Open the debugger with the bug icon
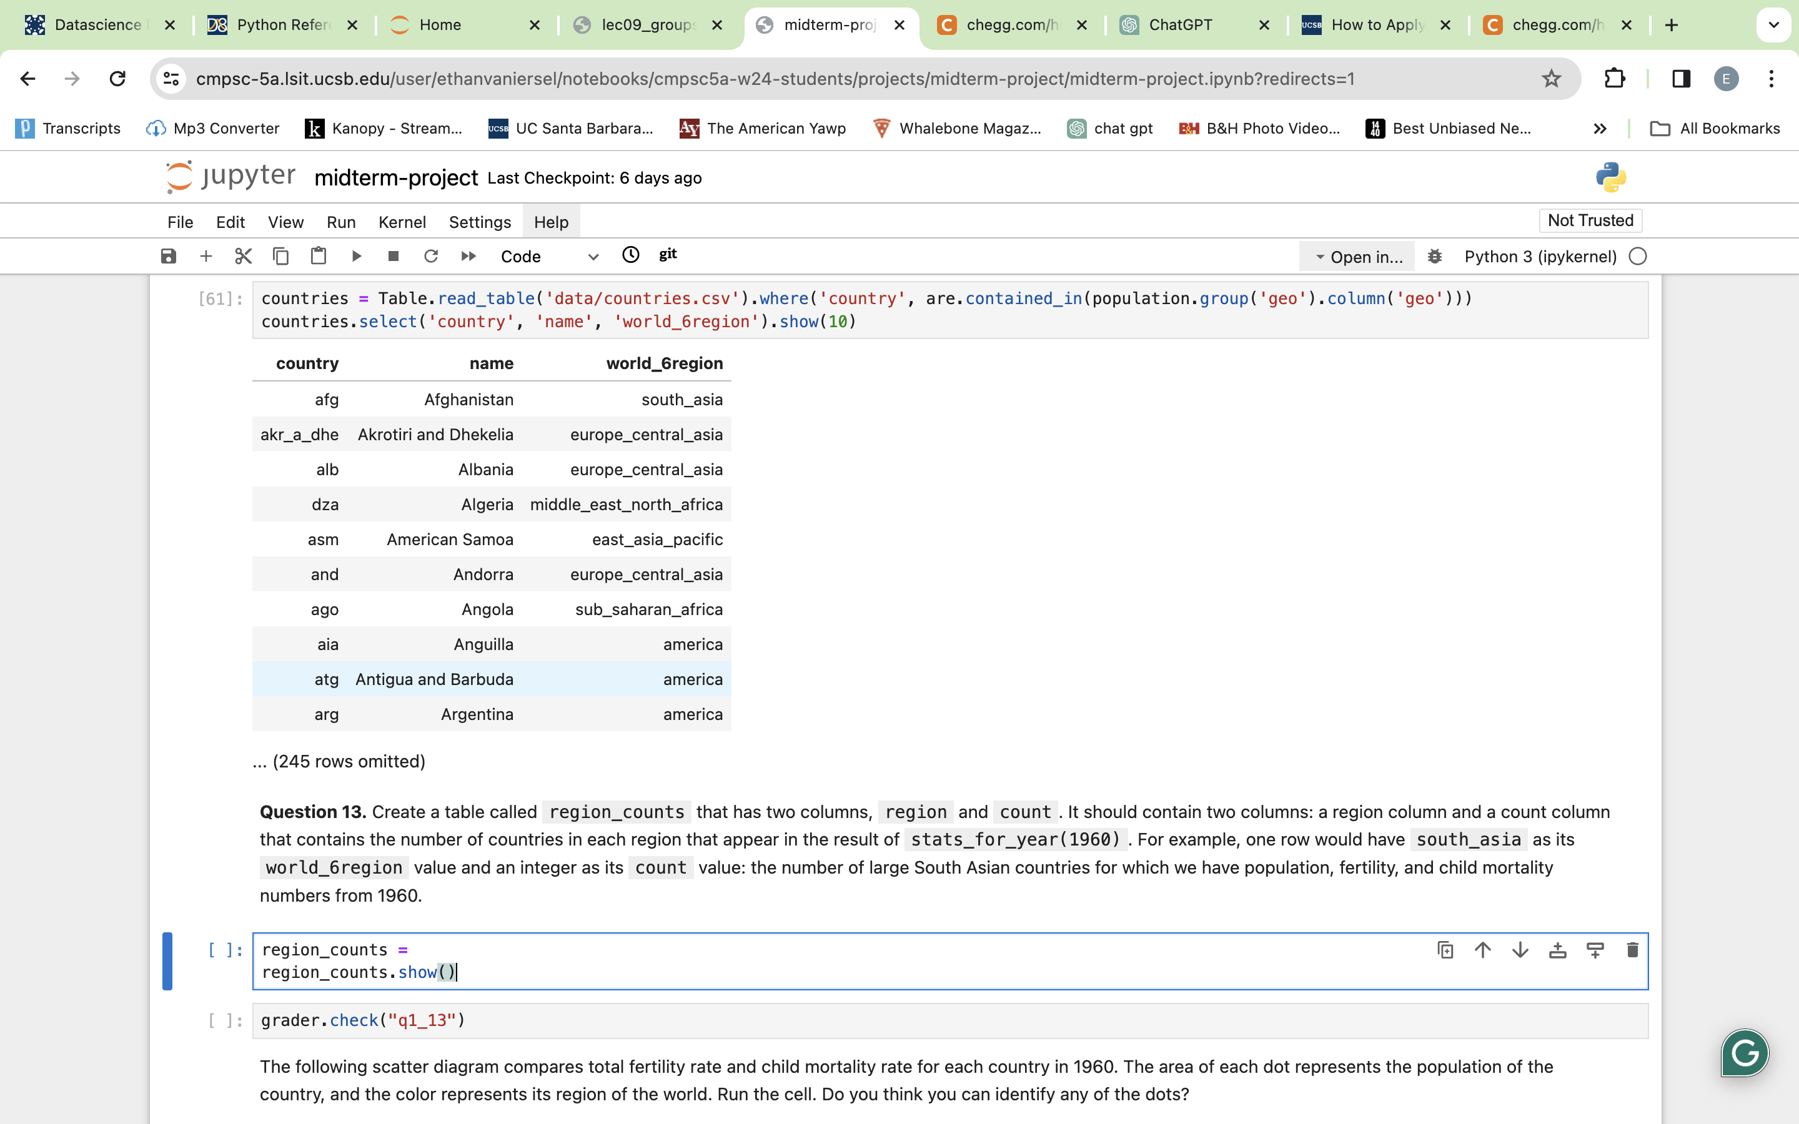This screenshot has height=1124, width=1799. (1435, 256)
